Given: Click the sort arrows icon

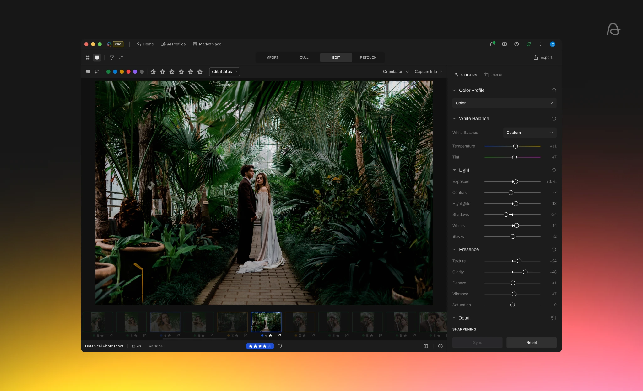Looking at the screenshot, I should (x=121, y=57).
